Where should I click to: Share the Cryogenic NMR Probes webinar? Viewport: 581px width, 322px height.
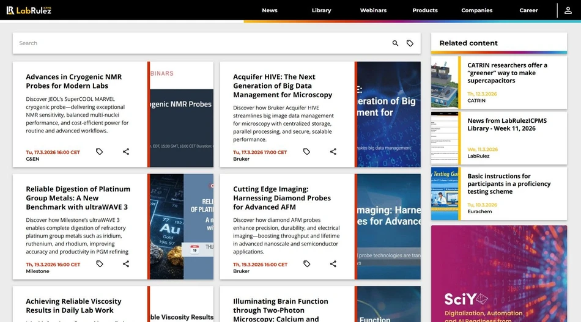126,152
